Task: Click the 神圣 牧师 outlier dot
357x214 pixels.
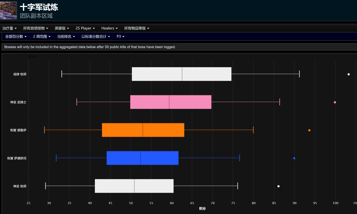Action: [278, 186]
